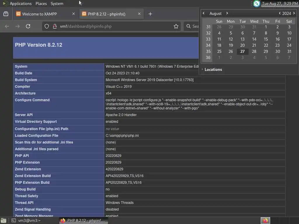Click the Zend Extension Build value API420220829,TS,VS16
This screenshot has height=224, width=299.
tap(124, 176)
